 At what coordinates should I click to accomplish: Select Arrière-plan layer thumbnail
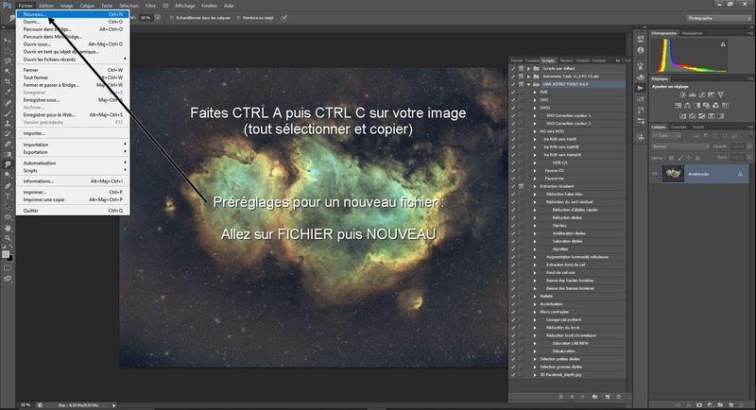click(673, 174)
